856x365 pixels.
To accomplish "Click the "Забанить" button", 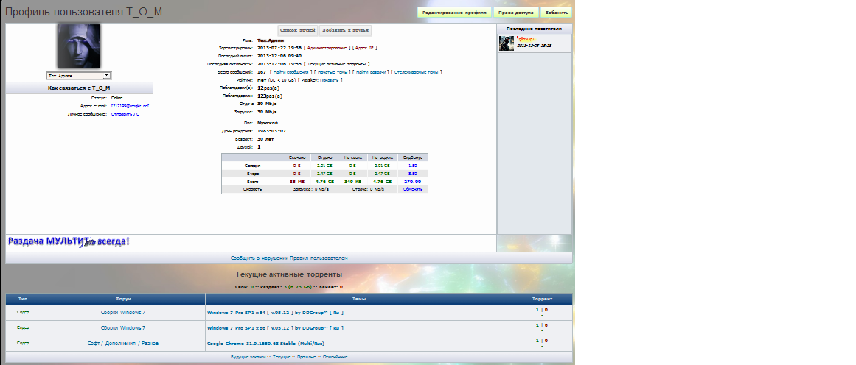I will point(557,13).
